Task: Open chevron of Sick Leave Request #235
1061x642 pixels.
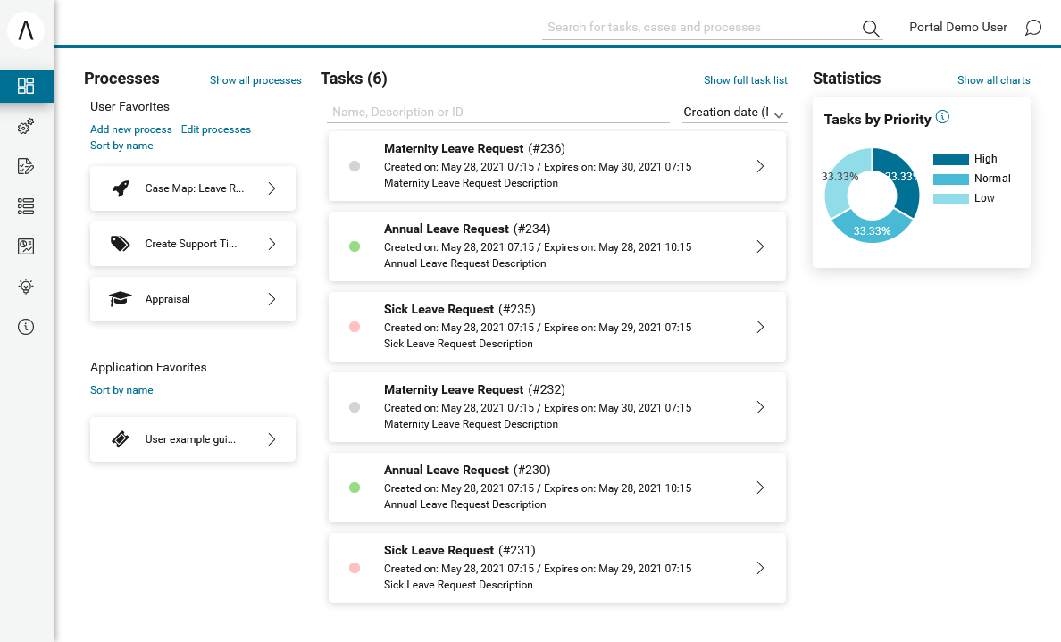Action: (x=761, y=328)
